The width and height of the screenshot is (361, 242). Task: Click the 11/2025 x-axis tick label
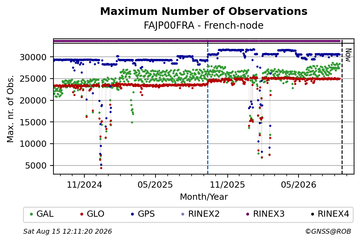point(227,185)
